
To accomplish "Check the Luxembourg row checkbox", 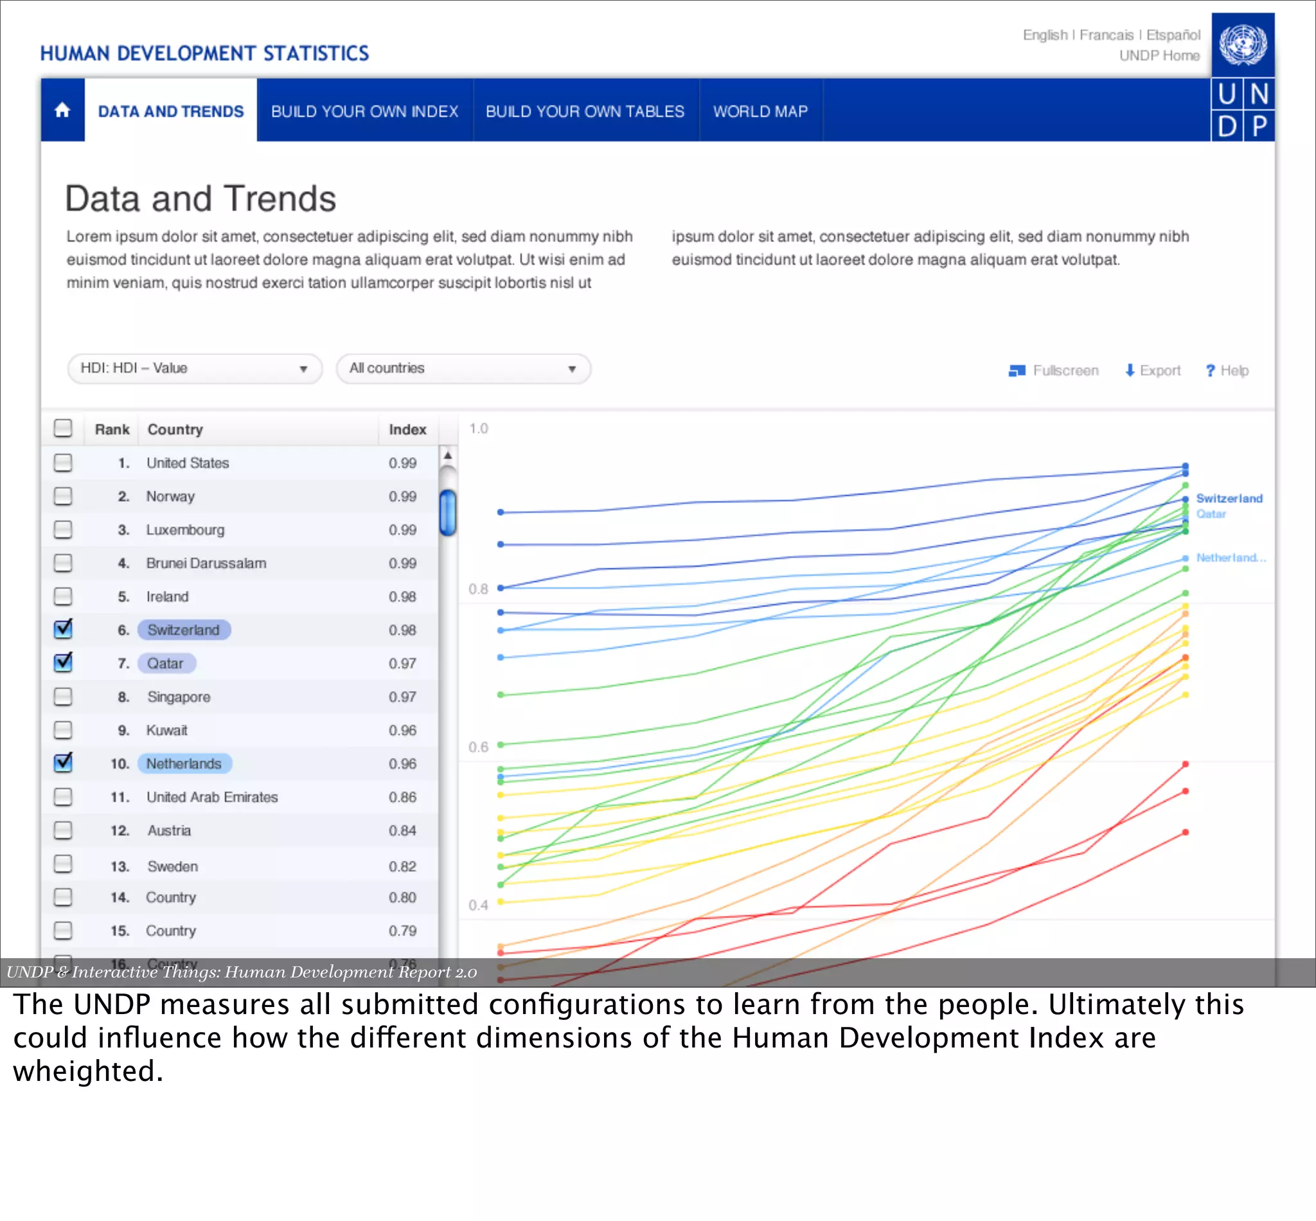I will click(63, 530).
